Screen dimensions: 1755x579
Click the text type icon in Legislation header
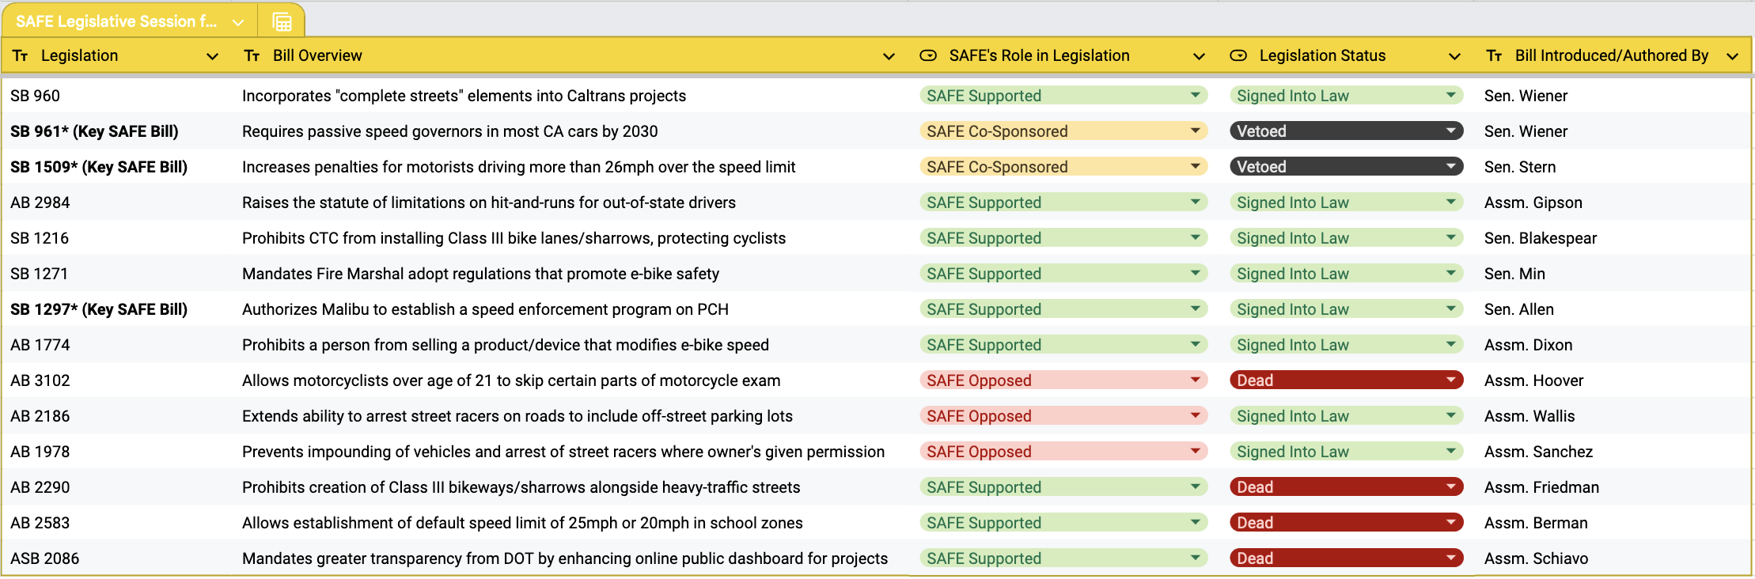click(x=21, y=55)
